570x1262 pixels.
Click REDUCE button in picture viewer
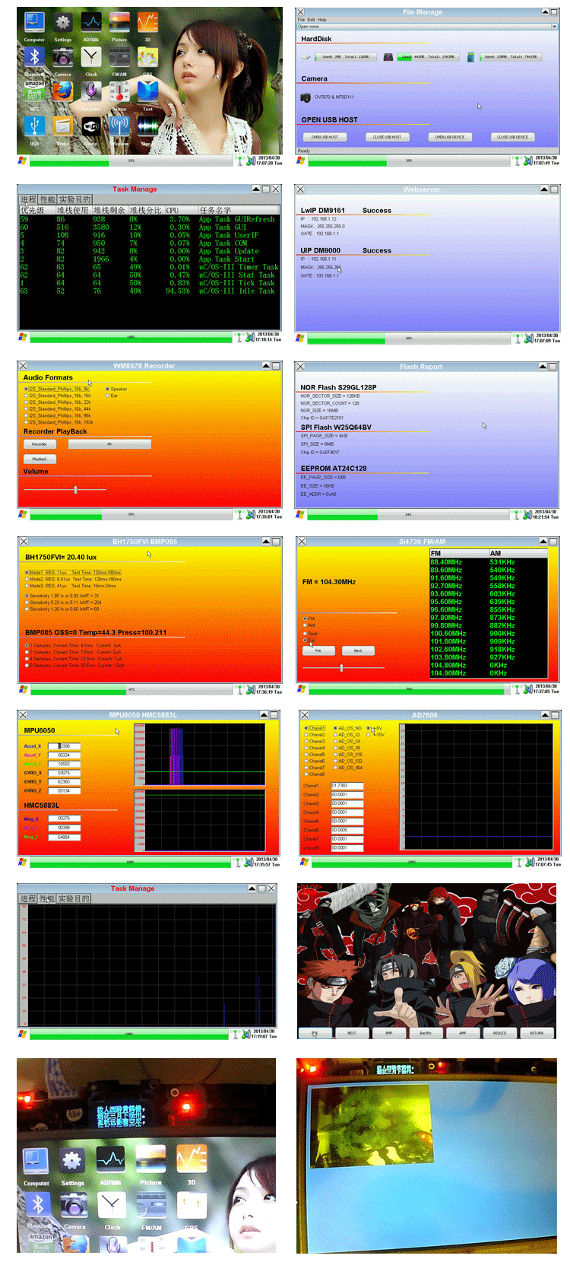click(499, 1032)
